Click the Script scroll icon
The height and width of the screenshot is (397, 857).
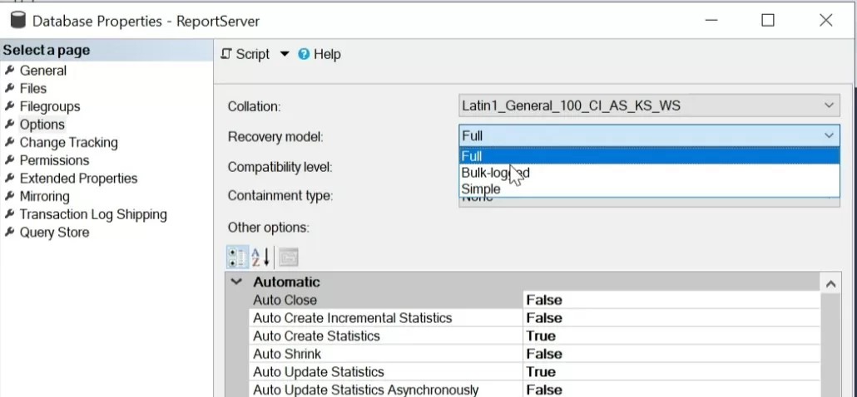(x=226, y=54)
